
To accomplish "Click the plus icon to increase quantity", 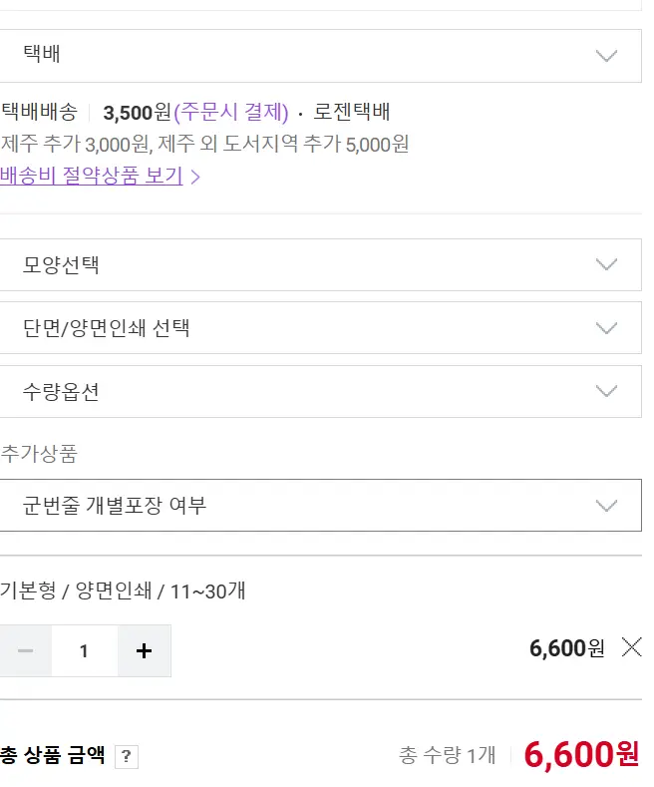I will pos(144,651).
